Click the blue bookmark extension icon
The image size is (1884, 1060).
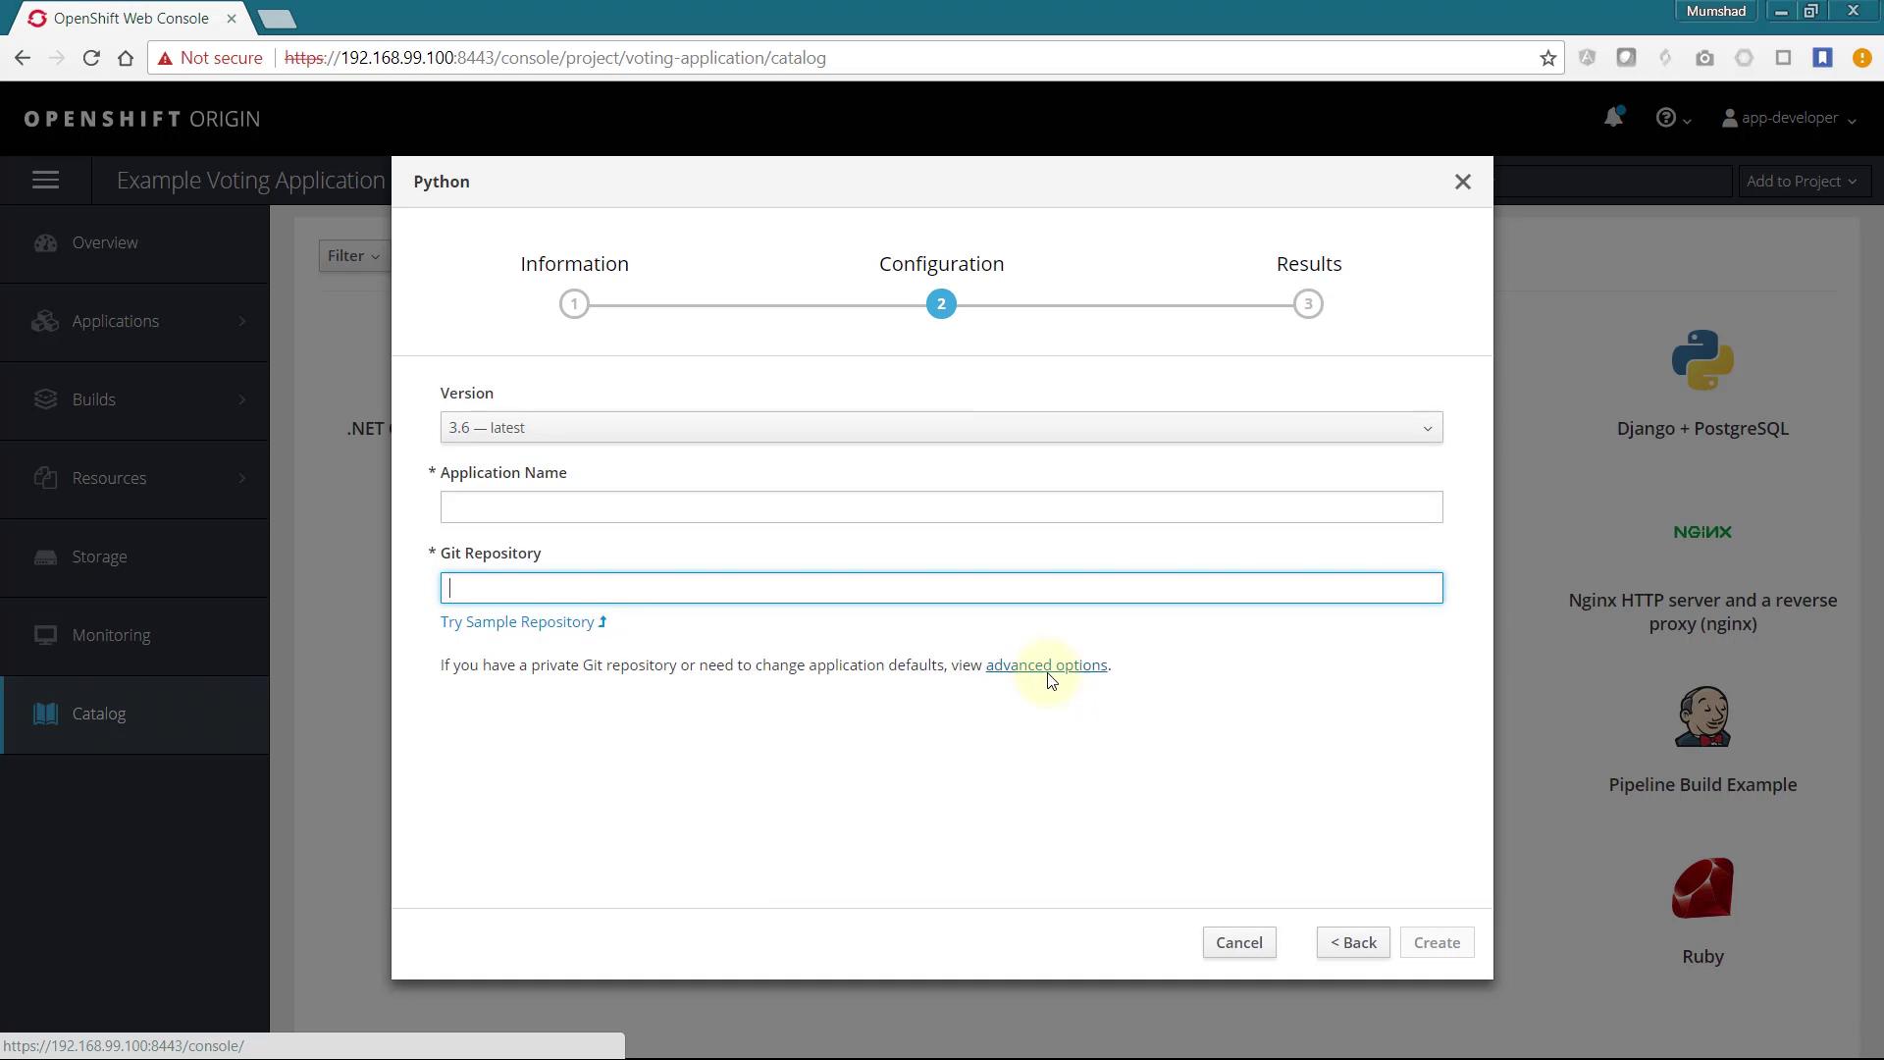click(1822, 58)
